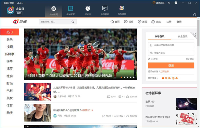The width and height of the screenshot is (200, 128).
Task: Open the 昨日最火付费问答Top3 thumbnail
Action: [186, 119]
